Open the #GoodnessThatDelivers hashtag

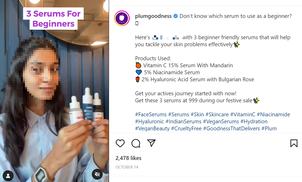click(x=232, y=129)
